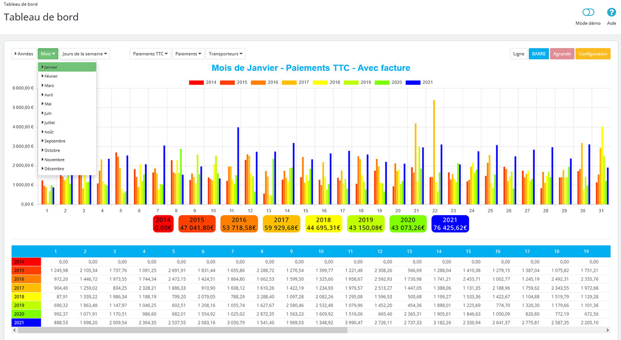Click the 2017 row header in table
The height and width of the screenshot is (340, 621).
26,288
